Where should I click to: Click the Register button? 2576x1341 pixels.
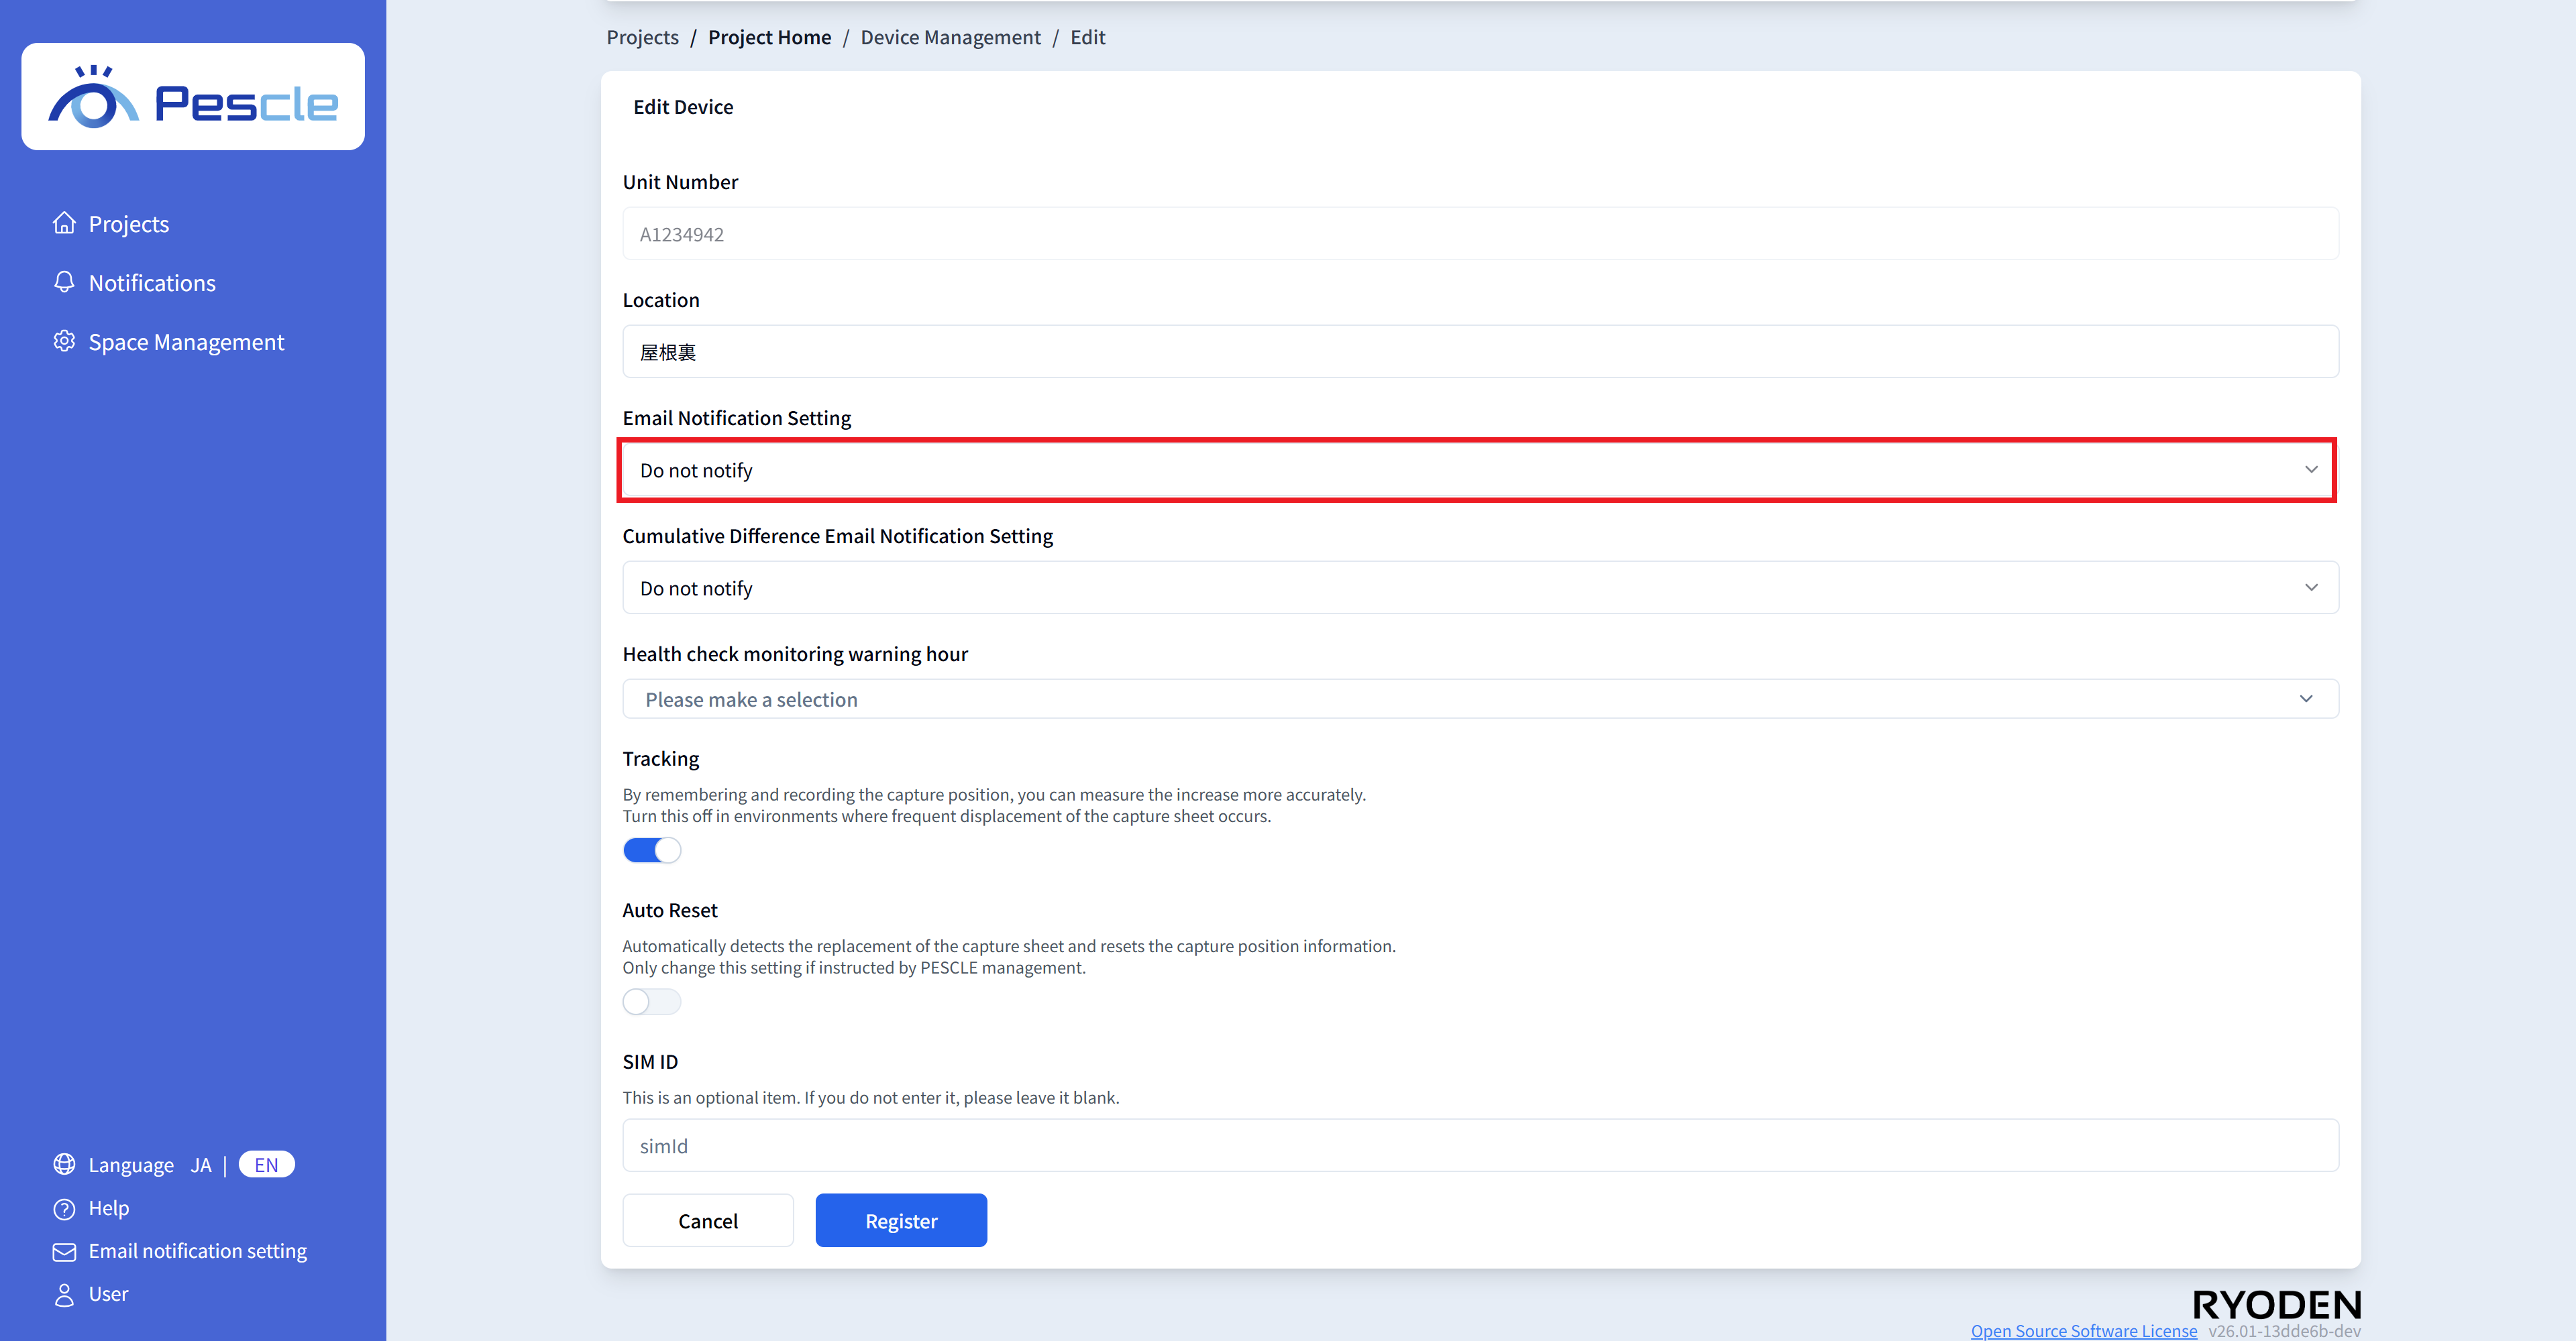coord(900,1220)
